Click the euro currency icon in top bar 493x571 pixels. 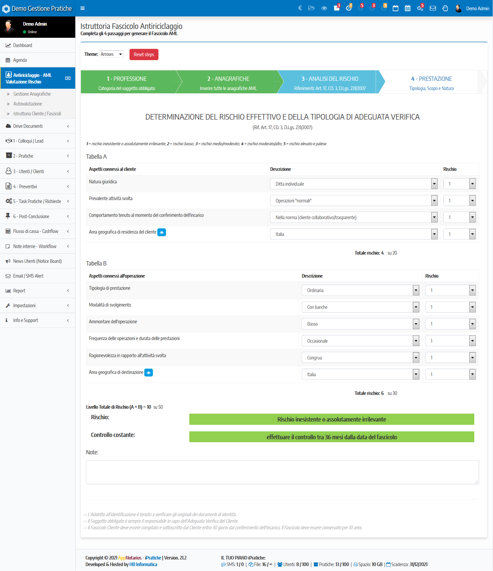(x=300, y=8)
